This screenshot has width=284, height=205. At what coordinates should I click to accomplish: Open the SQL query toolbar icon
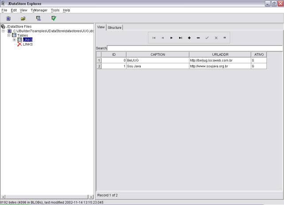pyautogui.click(x=38, y=19)
